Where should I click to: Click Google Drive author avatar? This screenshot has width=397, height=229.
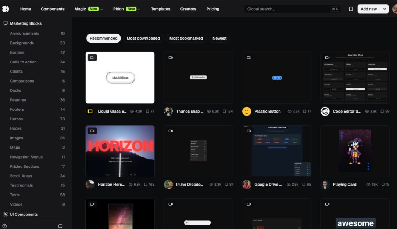pyautogui.click(x=247, y=185)
